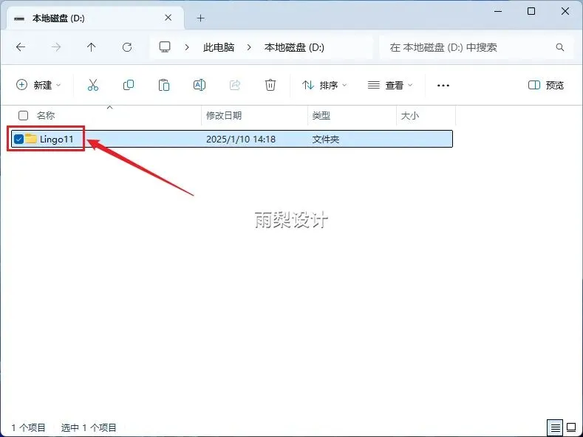This screenshot has width=583, height=437.
Task: Go back with the left arrow
Action: 21,47
